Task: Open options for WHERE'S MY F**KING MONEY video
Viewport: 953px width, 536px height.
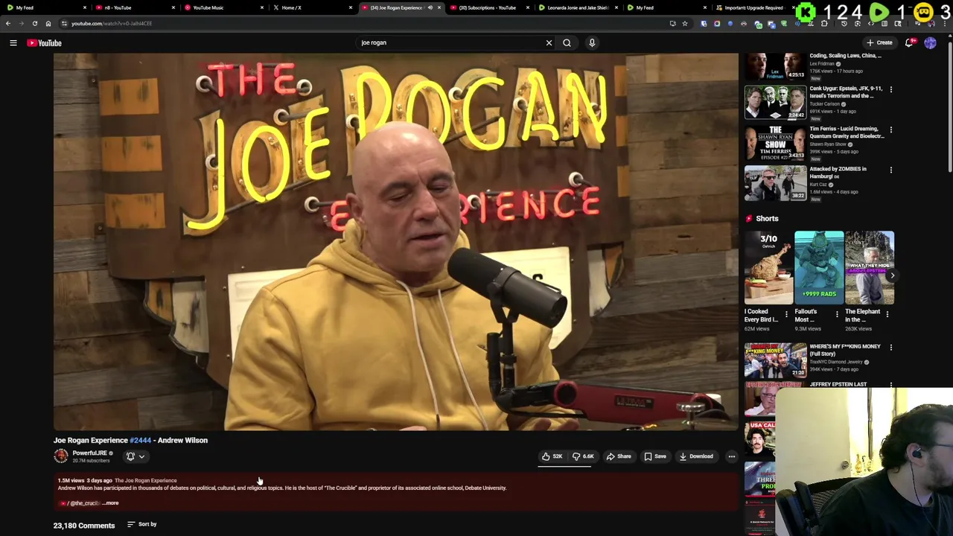Action: tap(890, 347)
